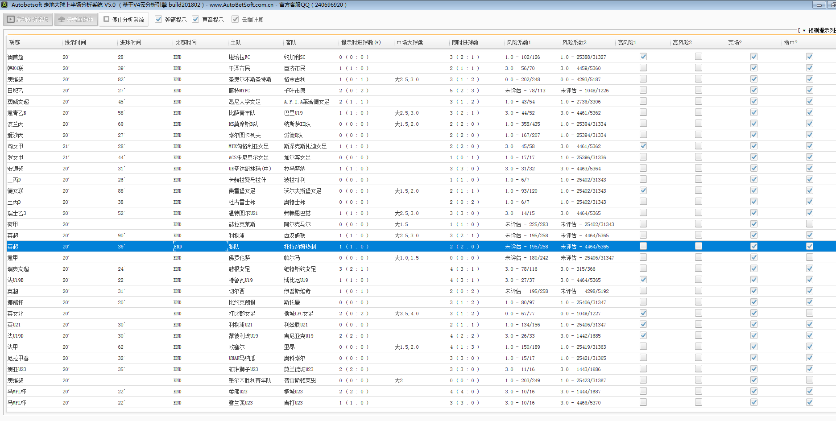Toggle the 弹窗提示 checkbox
The width and height of the screenshot is (836, 421).
click(158, 19)
